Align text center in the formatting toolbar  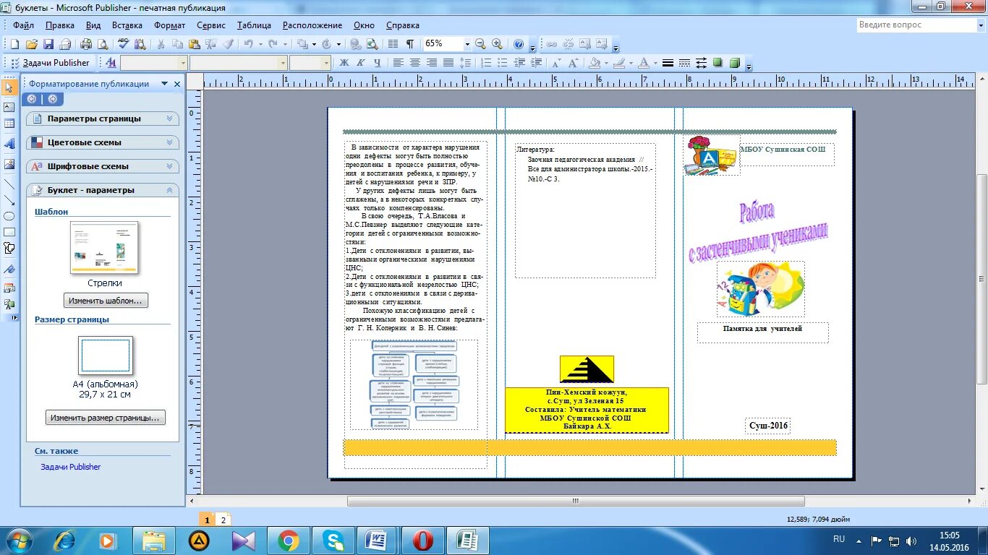pyautogui.click(x=415, y=63)
